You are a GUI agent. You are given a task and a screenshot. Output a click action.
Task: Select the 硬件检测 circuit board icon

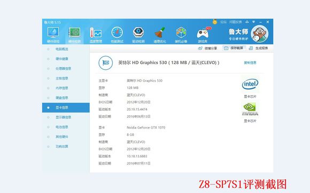(x=74, y=33)
